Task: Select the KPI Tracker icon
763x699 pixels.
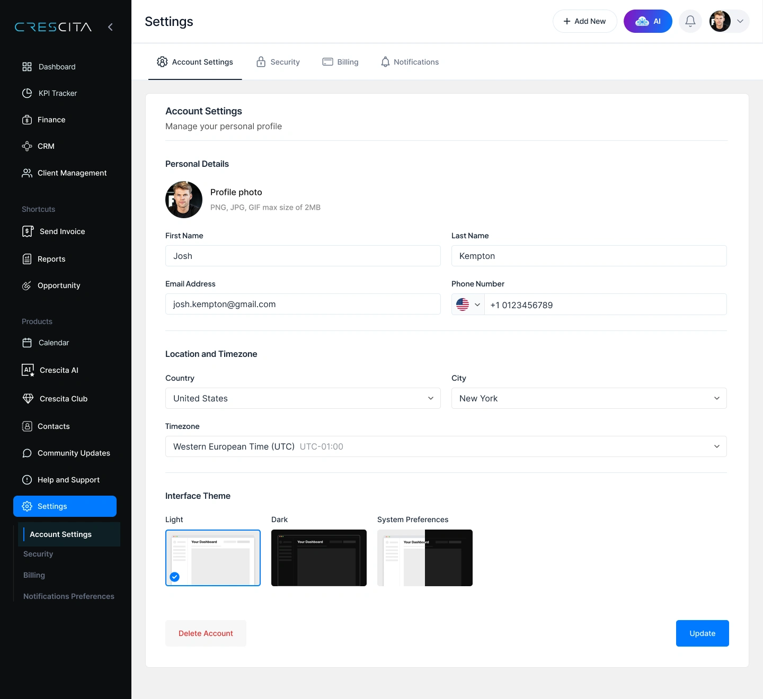Action: (x=27, y=93)
